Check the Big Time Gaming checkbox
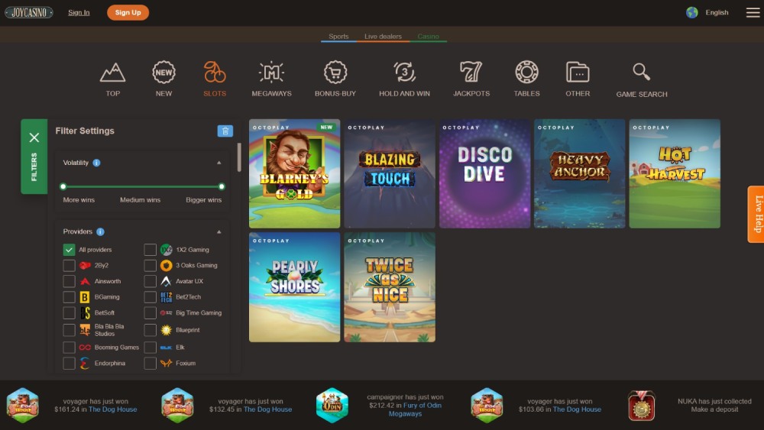This screenshot has width=764, height=430. click(x=150, y=313)
